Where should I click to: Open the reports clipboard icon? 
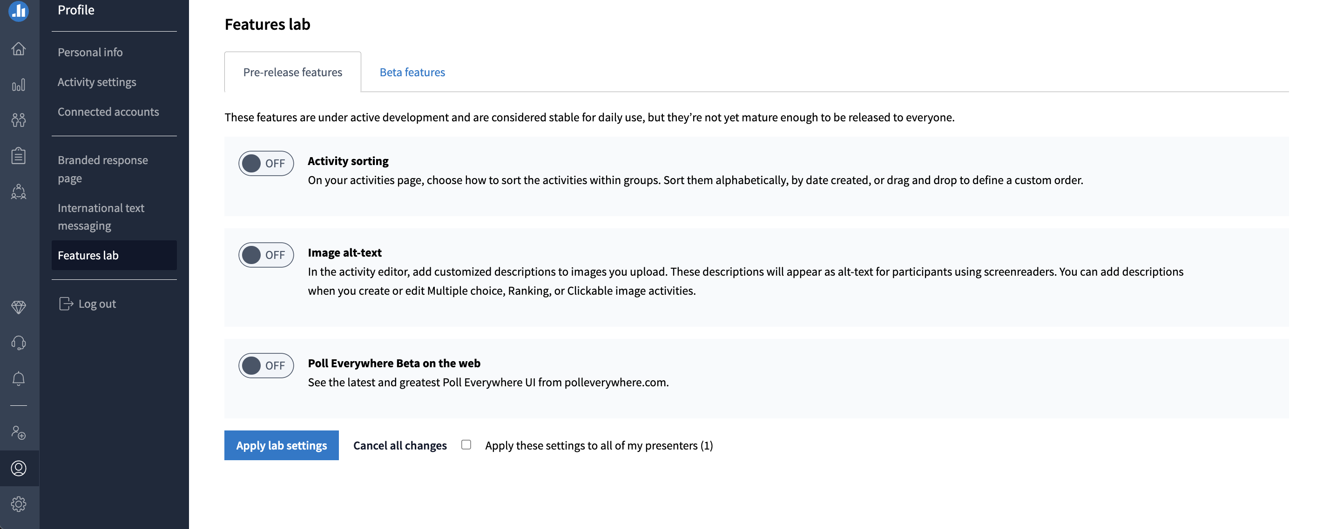click(19, 155)
